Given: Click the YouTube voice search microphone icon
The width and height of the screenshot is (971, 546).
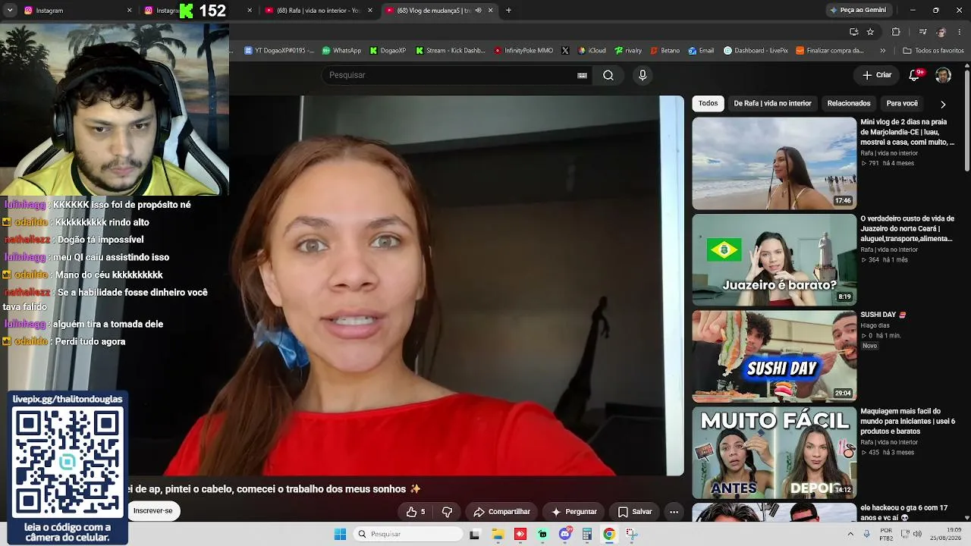Looking at the screenshot, I should tap(643, 75).
